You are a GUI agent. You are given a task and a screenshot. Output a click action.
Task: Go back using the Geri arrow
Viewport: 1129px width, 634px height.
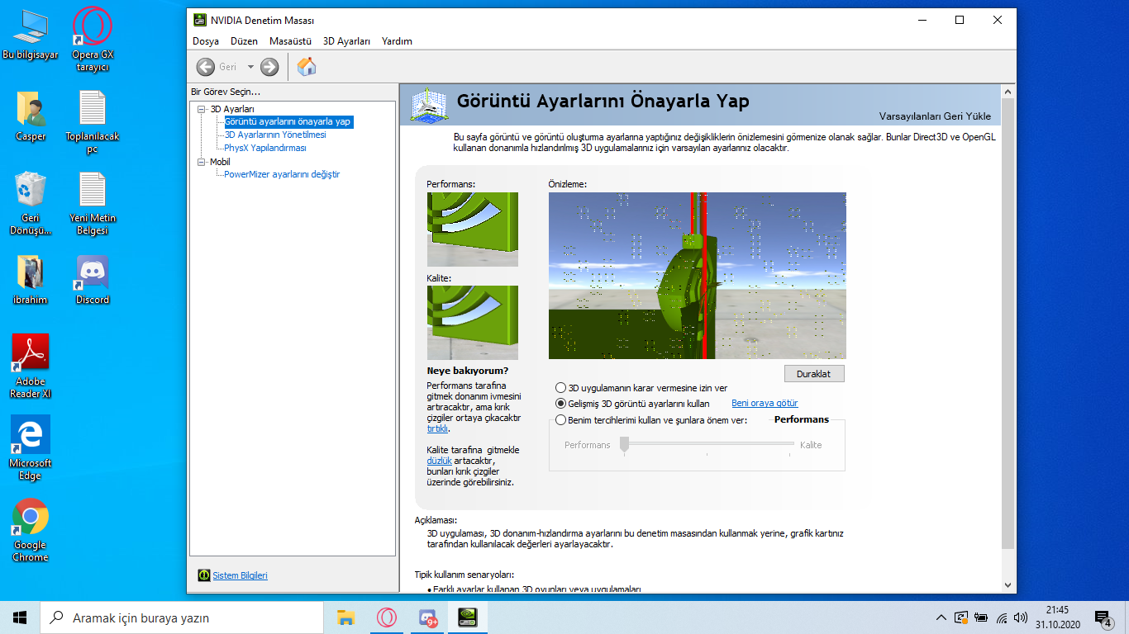[206, 67]
